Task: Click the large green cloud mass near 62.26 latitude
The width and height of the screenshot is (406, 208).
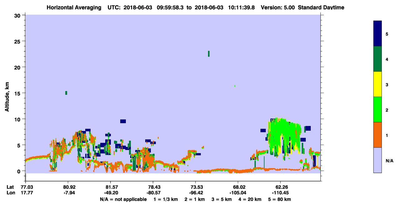Action: (x=284, y=136)
